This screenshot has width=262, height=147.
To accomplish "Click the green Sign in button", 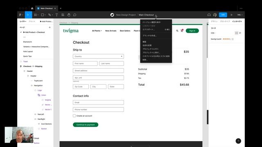I will pyautogui.click(x=192, y=31).
